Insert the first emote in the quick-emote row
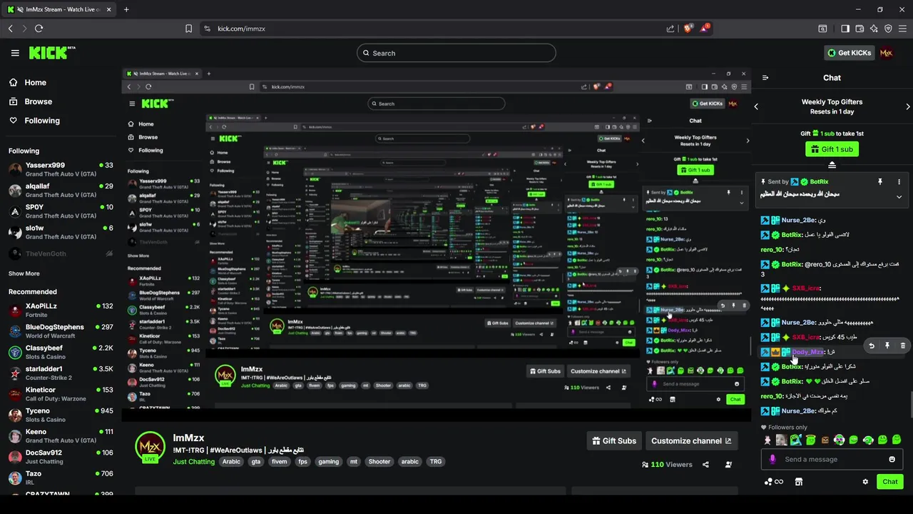This screenshot has height=514, width=913. pos(767,440)
